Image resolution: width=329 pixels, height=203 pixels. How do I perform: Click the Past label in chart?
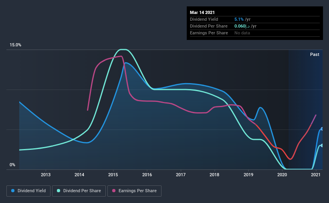315,54
